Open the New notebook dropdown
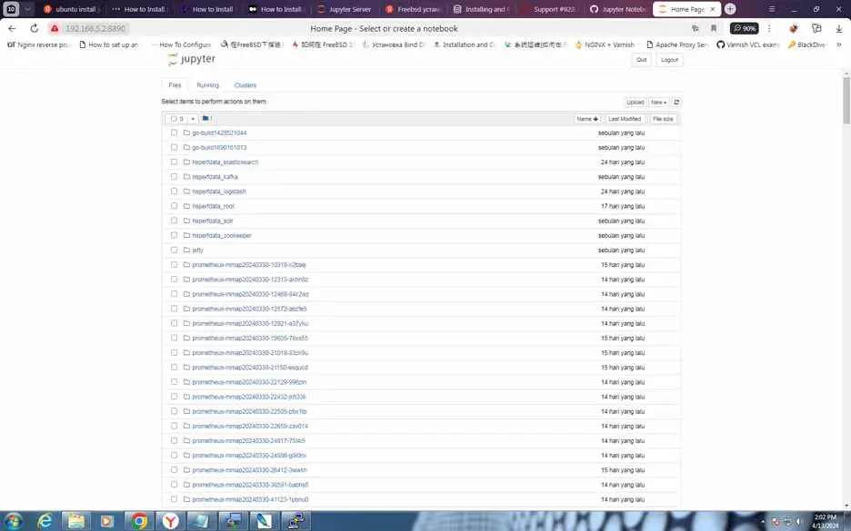851x531 pixels. click(658, 102)
